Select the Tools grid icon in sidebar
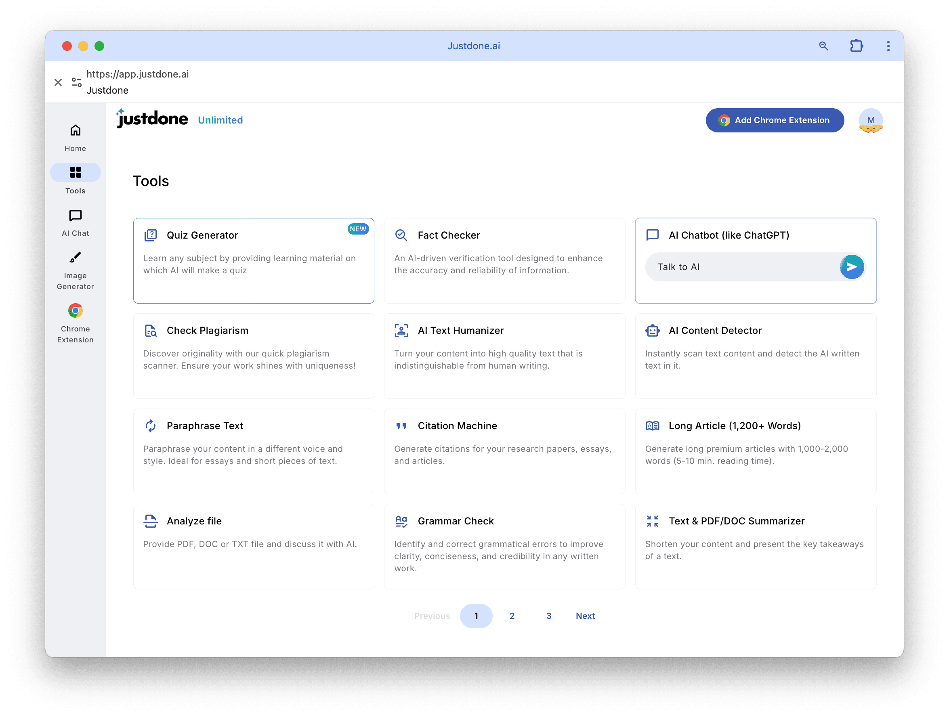The width and height of the screenshot is (949, 717). (x=75, y=172)
